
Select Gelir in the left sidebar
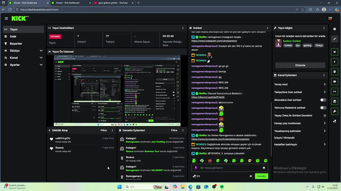tap(23, 37)
